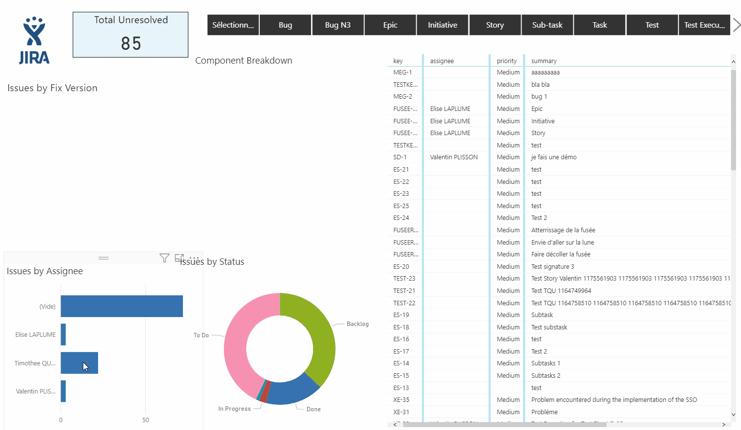The width and height of the screenshot is (741, 430).
Task: Click the table's horizontal scrollbar thumb
Action: click(x=504, y=424)
